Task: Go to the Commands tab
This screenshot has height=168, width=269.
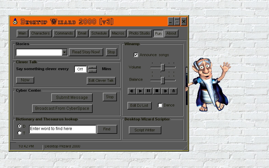Action: [x=64, y=33]
